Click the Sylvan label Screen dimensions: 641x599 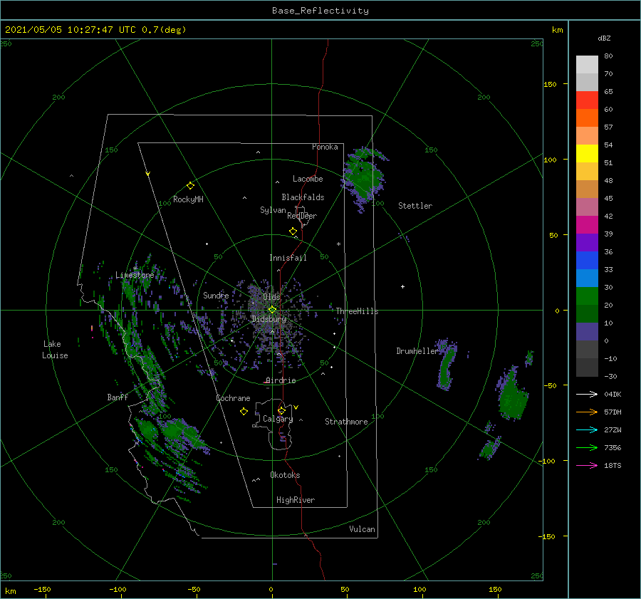pos(273,210)
